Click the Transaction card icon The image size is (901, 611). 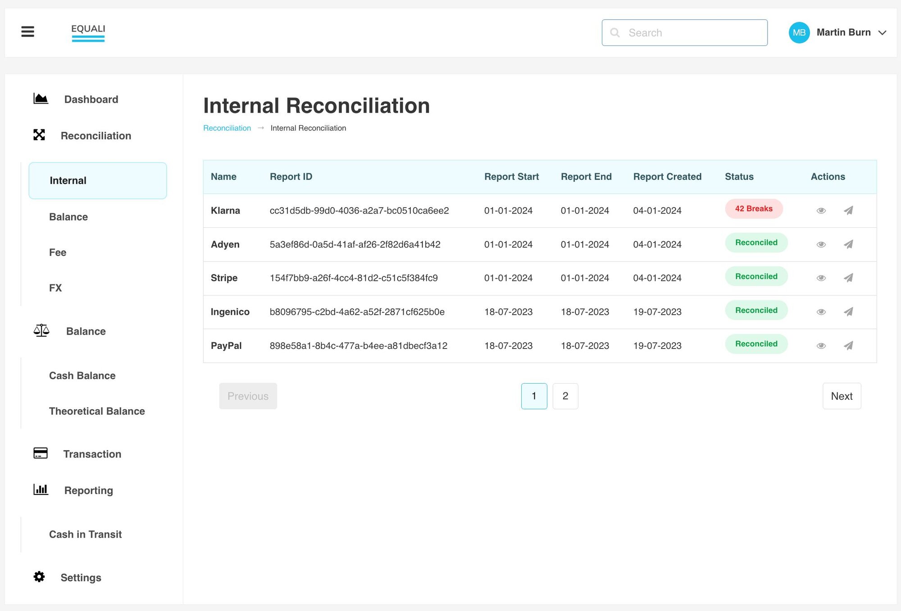(x=41, y=453)
